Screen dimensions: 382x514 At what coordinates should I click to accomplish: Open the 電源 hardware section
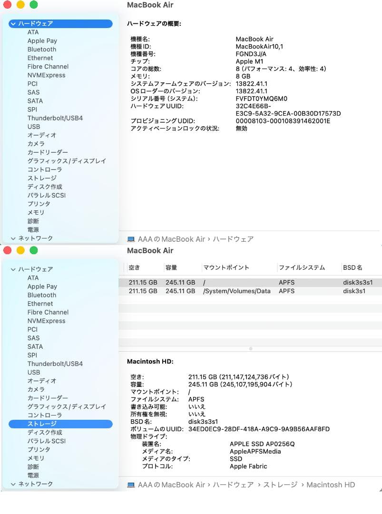[x=33, y=229]
